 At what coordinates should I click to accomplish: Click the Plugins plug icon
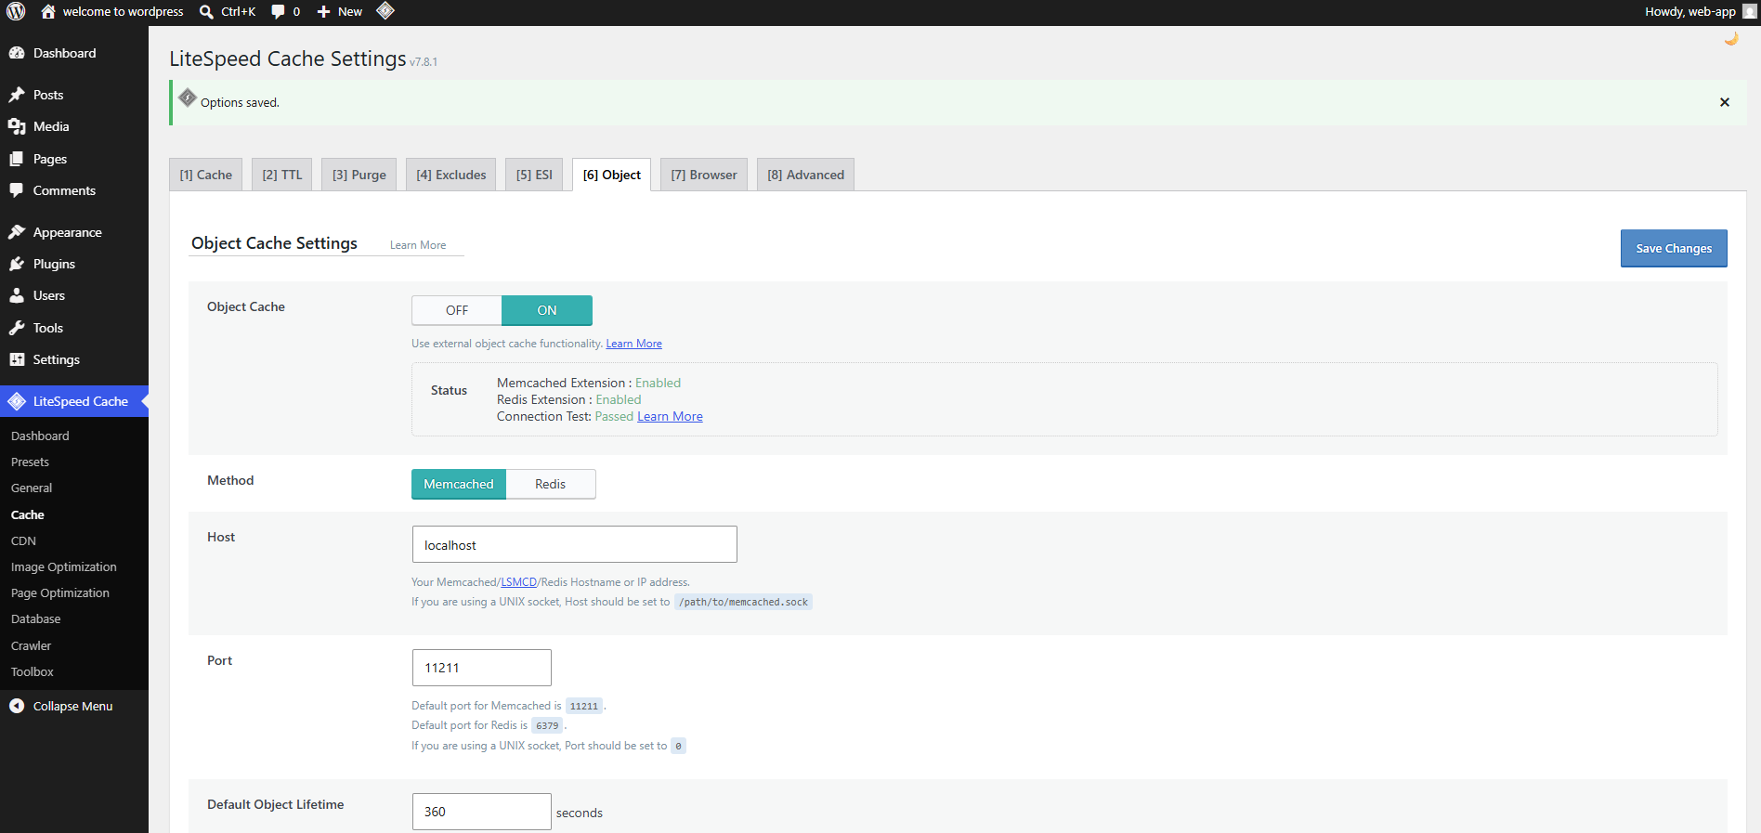pyautogui.click(x=17, y=264)
